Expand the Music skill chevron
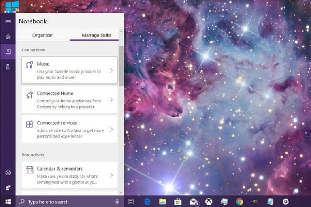Image resolution: width=311 pixels, height=207 pixels. 111,70
